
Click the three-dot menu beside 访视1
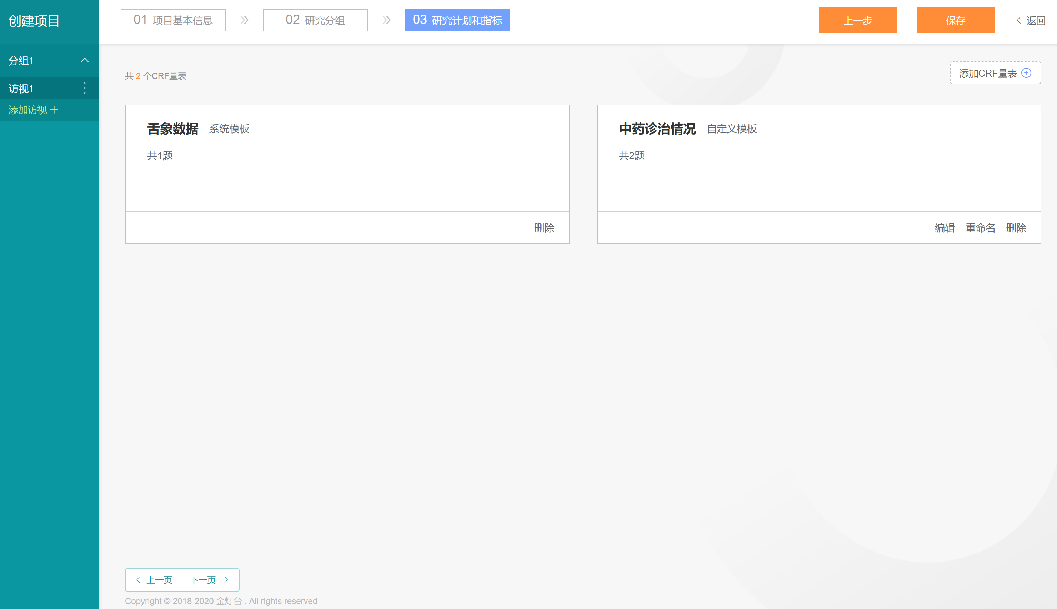coord(85,88)
